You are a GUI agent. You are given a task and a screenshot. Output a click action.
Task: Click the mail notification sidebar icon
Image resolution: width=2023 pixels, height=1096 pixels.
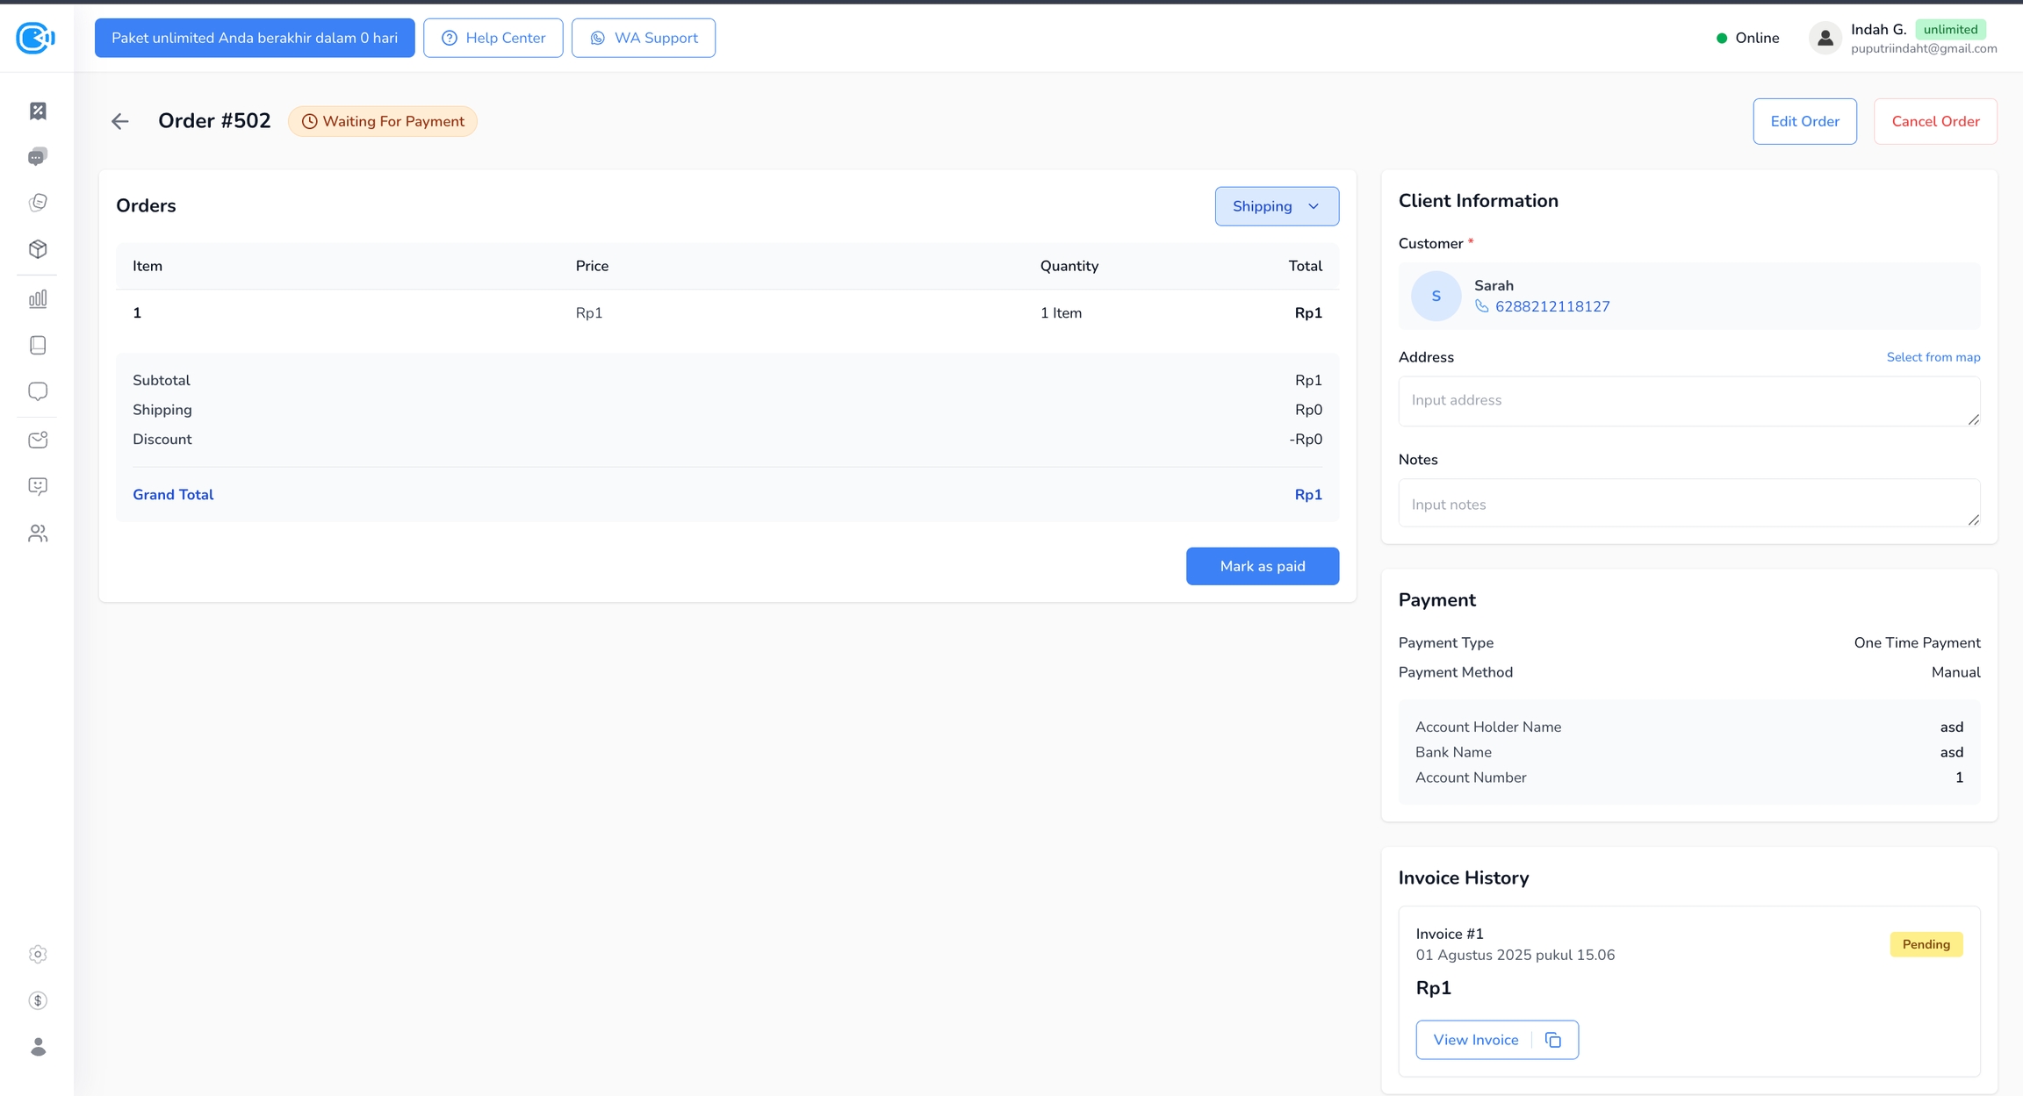click(x=38, y=441)
